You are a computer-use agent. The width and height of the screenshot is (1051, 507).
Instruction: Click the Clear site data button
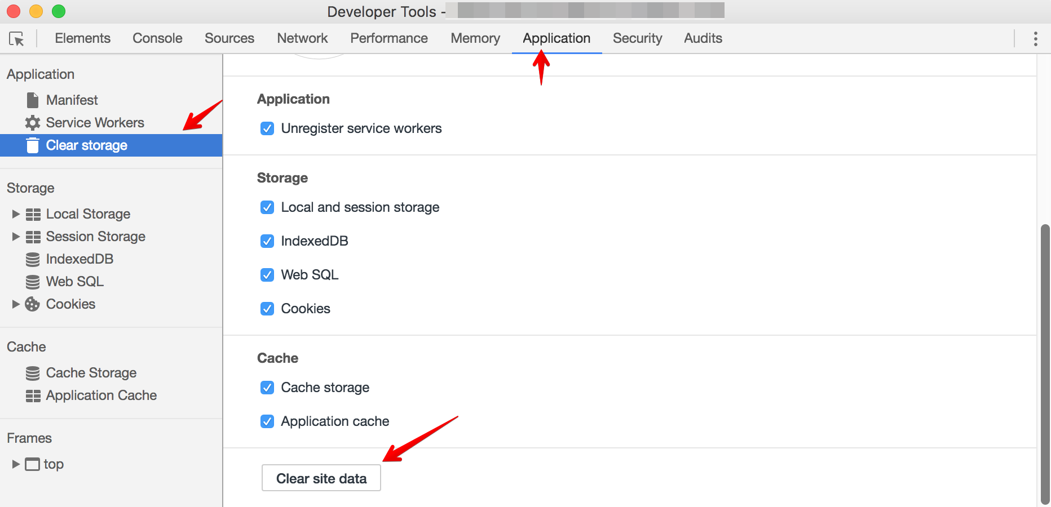click(321, 477)
